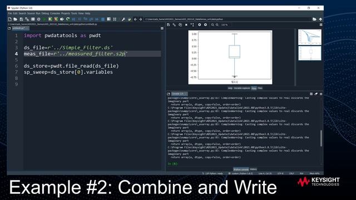Copy plot to clipboard icon

click(180, 24)
